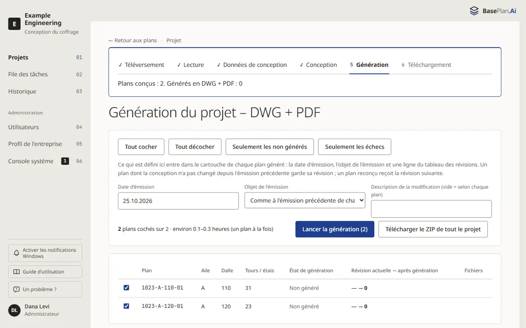The height and width of the screenshot is (328, 526).
Task: Click the Retour aux plans link
Action: (133, 40)
